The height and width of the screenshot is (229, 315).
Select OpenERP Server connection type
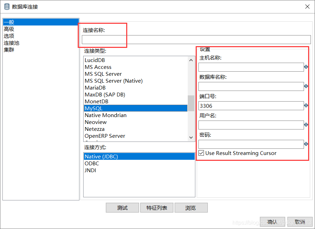point(136,136)
